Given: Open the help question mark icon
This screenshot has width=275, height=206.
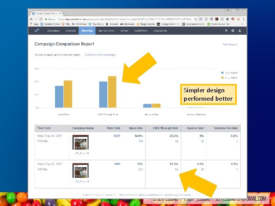Looking at the screenshot, I should pyautogui.click(x=233, y=31).
